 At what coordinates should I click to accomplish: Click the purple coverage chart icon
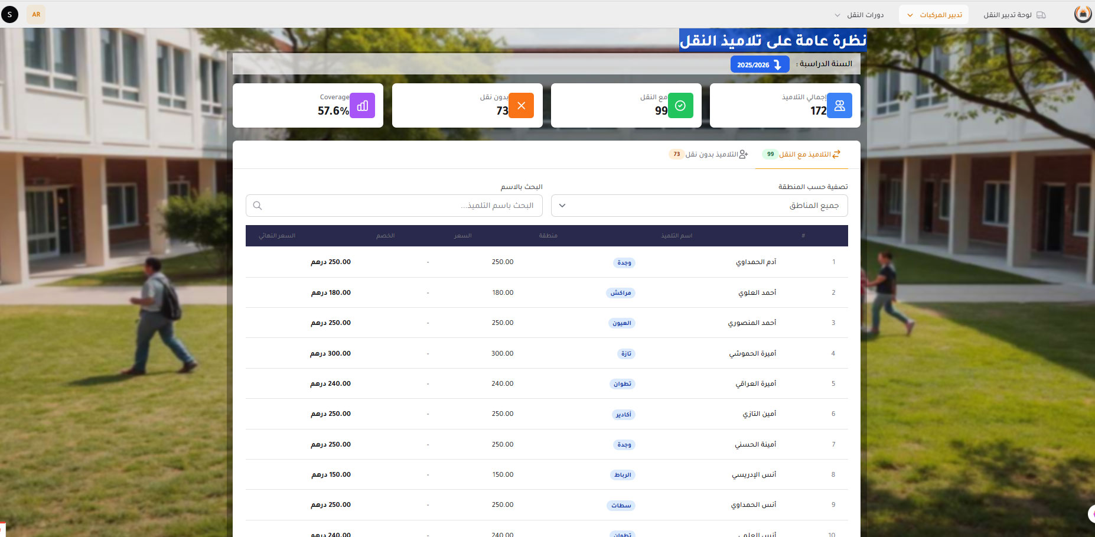click(x=362, y=106)
